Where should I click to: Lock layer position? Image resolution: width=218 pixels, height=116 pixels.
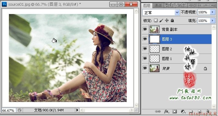tap(167, 20)
